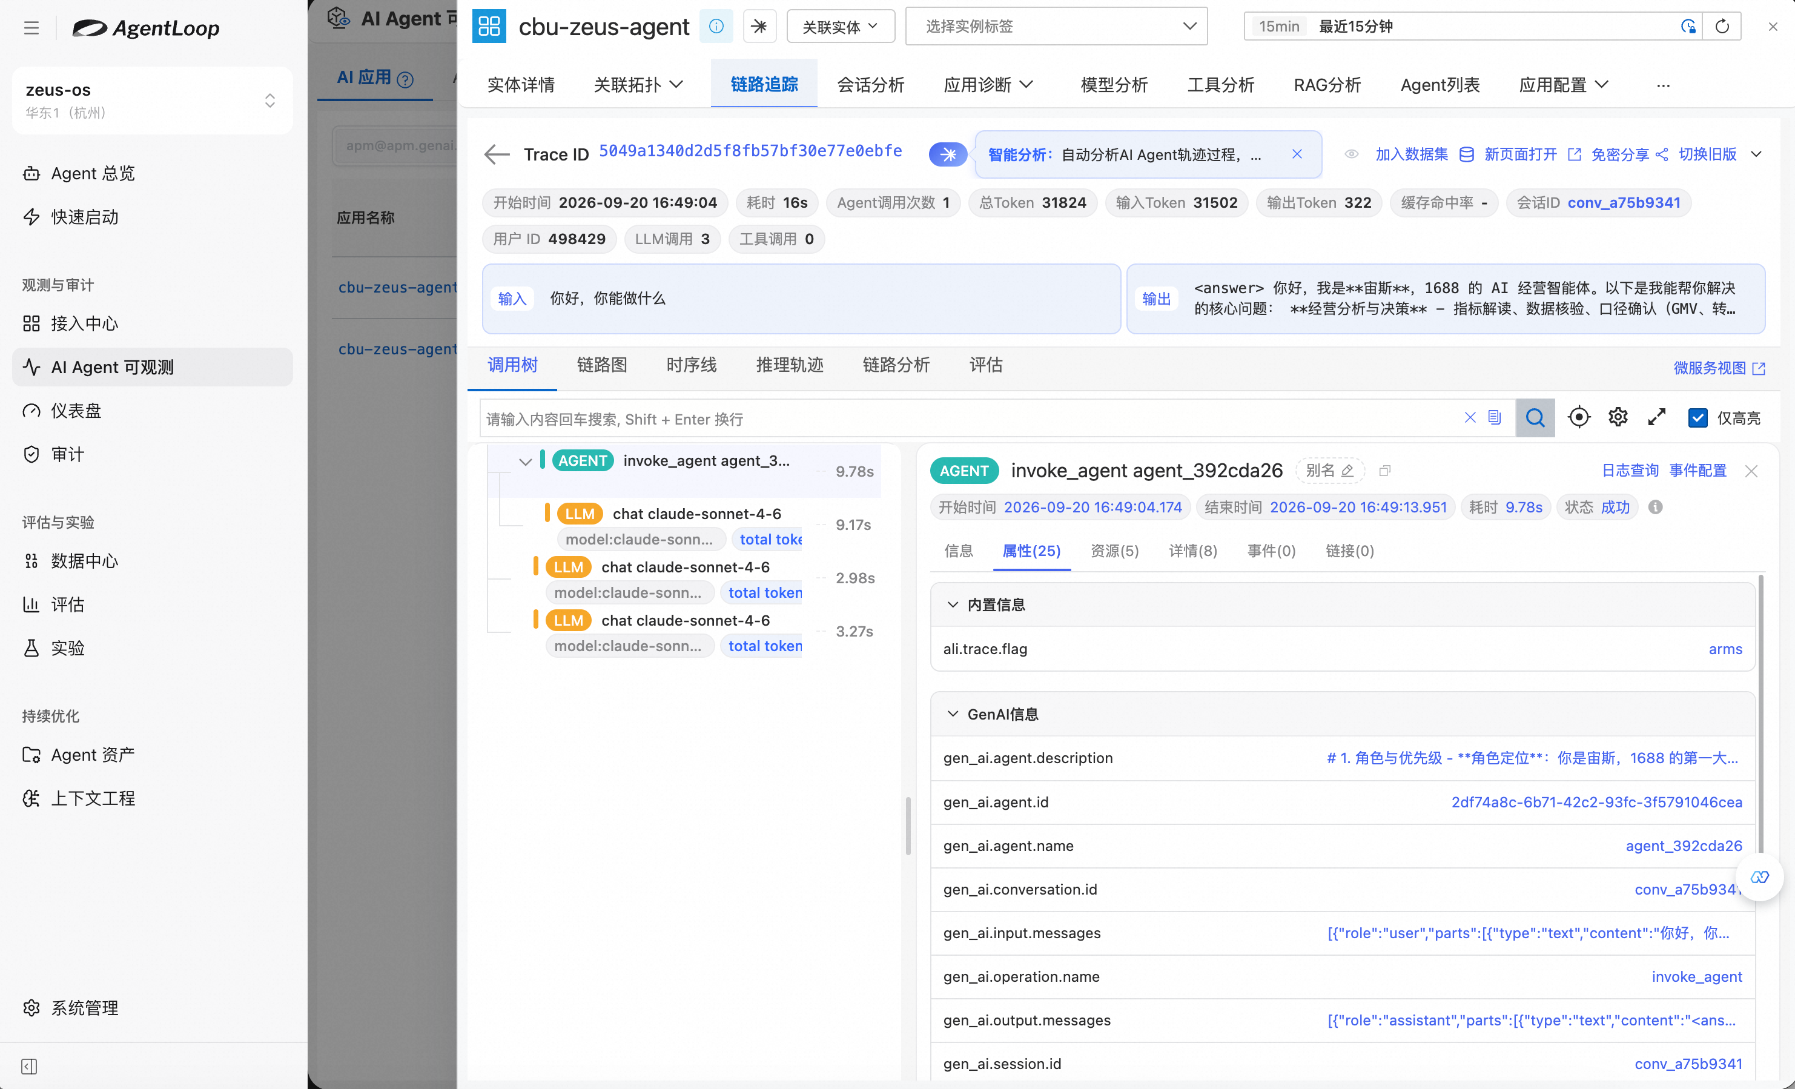Click the 加入数据集 link
The image size is (1795, 1089).
tap(1411, 154)
